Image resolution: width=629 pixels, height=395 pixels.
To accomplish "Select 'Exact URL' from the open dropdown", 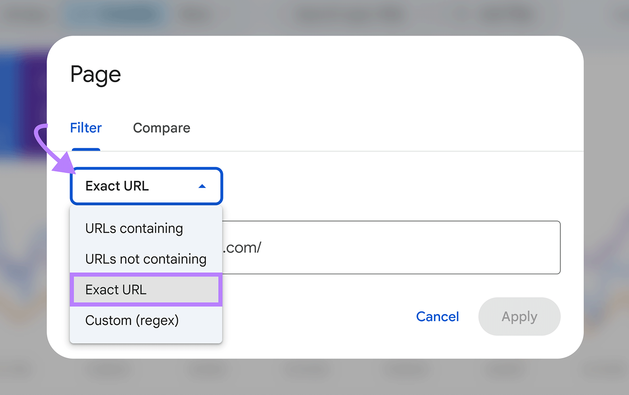I will 116,290.
